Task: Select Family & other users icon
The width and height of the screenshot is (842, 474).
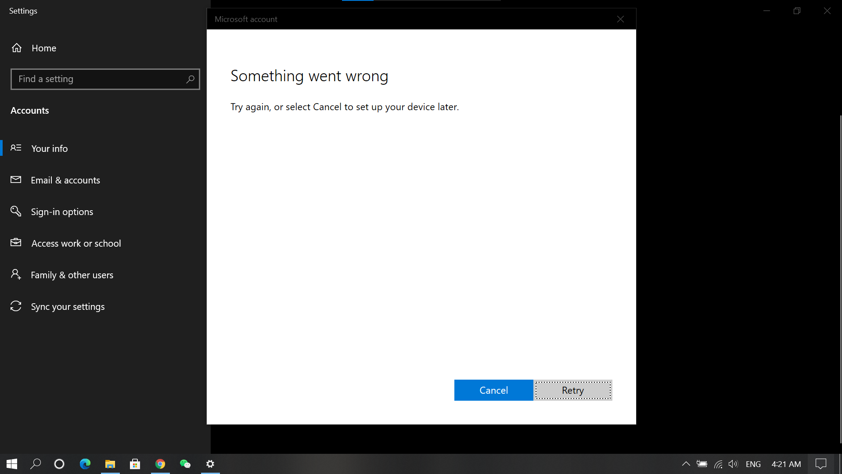Action: [x=16, y=274]
